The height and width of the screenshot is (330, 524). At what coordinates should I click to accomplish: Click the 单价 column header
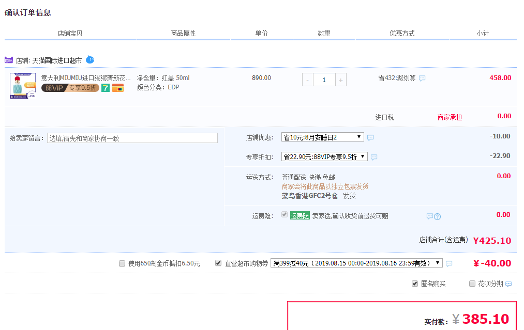point(261,33)
